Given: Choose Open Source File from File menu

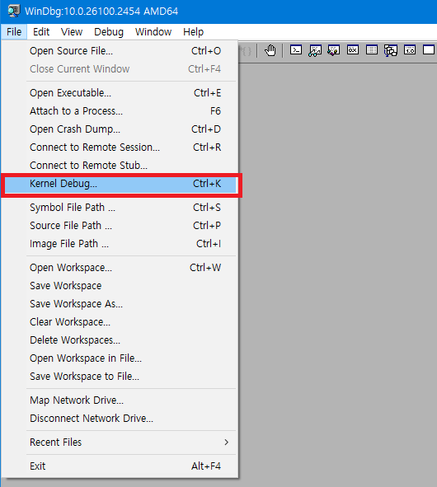Looking at the screenshot, I should tap(120, 51).
